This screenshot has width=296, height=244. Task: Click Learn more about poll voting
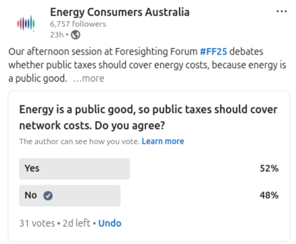click(x=163, y=142)
